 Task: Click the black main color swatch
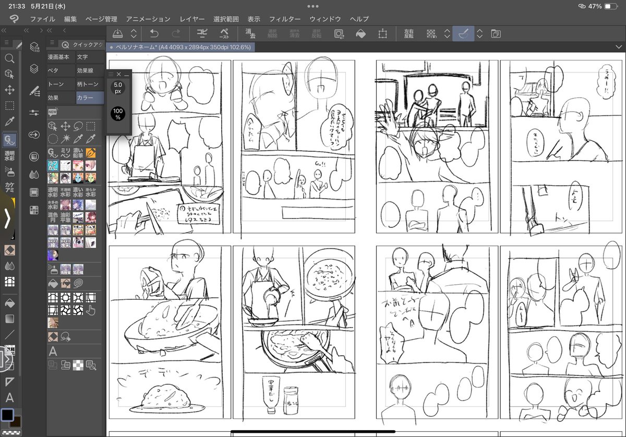pos(7,415)
